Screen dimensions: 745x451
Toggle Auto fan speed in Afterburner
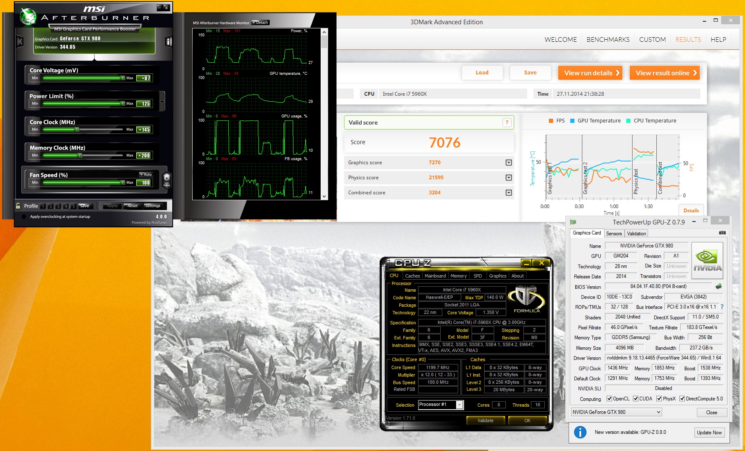(146, 175)
